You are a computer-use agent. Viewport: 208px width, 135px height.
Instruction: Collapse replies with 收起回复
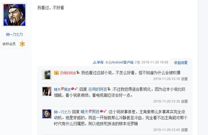point(181,62)
